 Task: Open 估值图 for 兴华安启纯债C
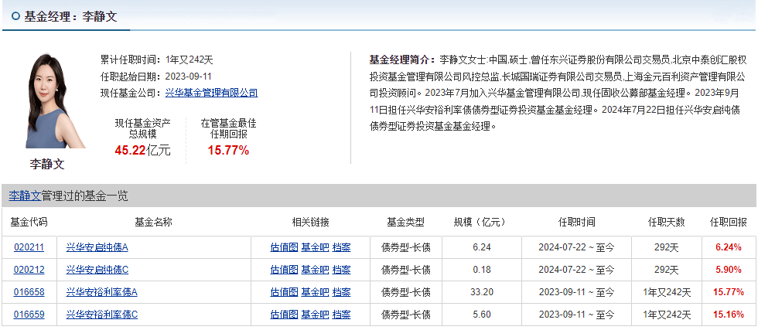pyautogui.click(x=285, y=270)
